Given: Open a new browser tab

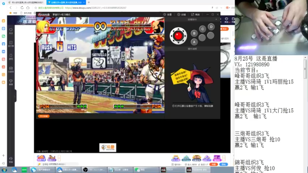Looking at the screenshot, I should pyautogui.click(x=89, y=2).
